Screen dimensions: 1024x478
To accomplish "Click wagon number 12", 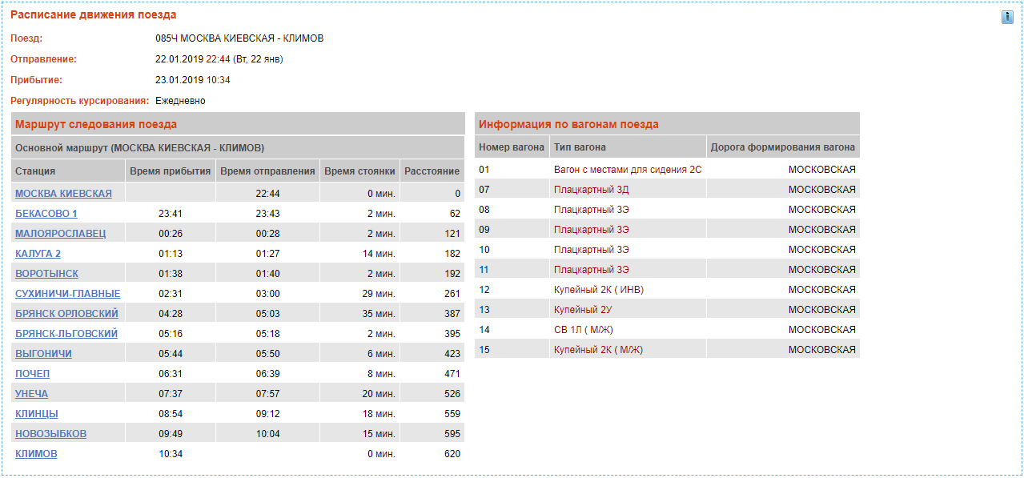I will 484,290.
